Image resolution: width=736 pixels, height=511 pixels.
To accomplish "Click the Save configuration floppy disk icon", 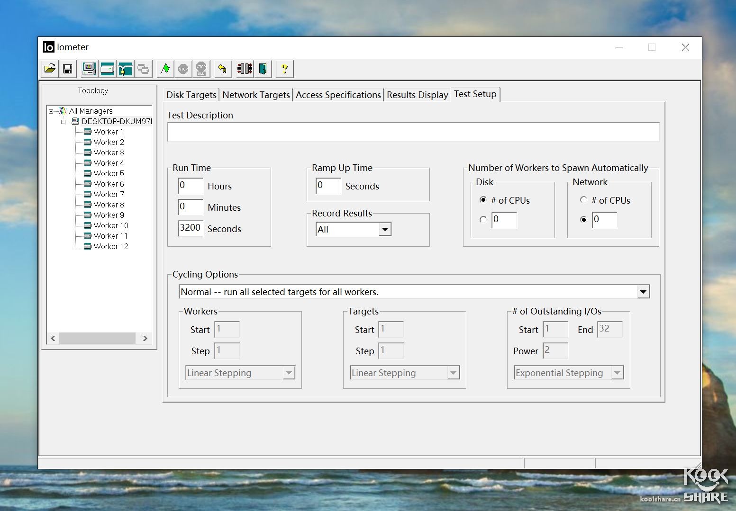I will pyautogui.click(x=68, y=69).
